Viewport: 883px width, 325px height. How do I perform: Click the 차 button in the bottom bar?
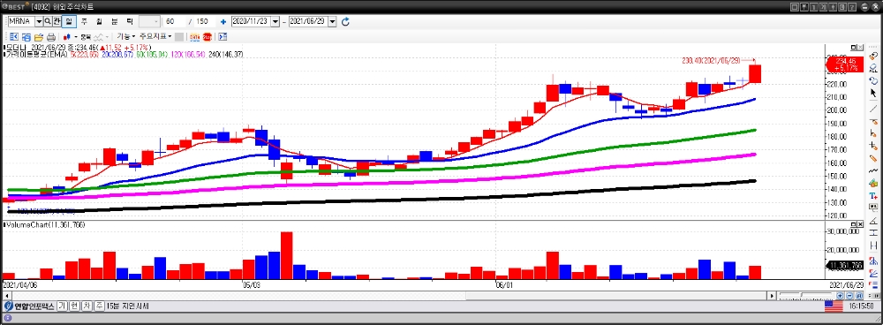(87, 306)
